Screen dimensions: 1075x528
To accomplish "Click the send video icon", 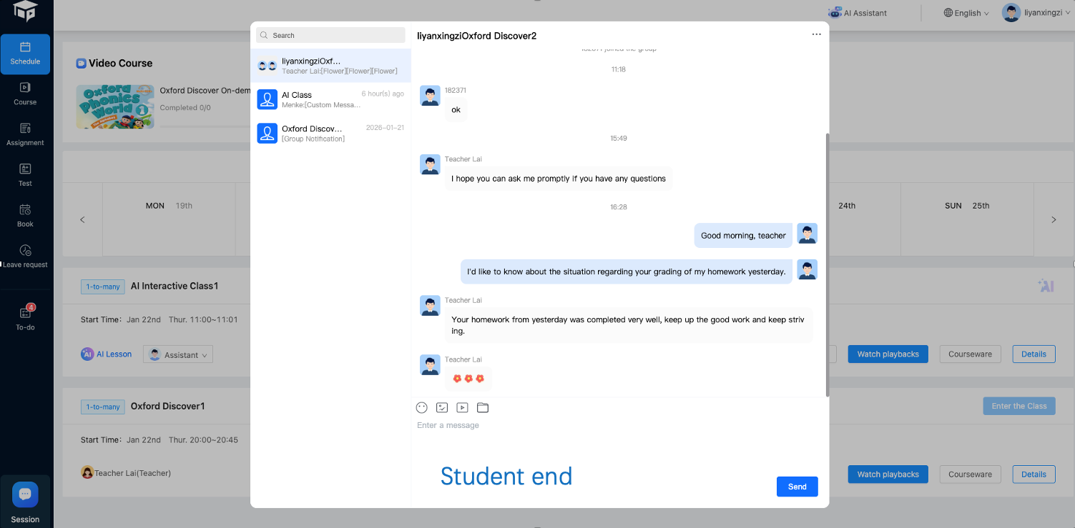I will point(462,407).
